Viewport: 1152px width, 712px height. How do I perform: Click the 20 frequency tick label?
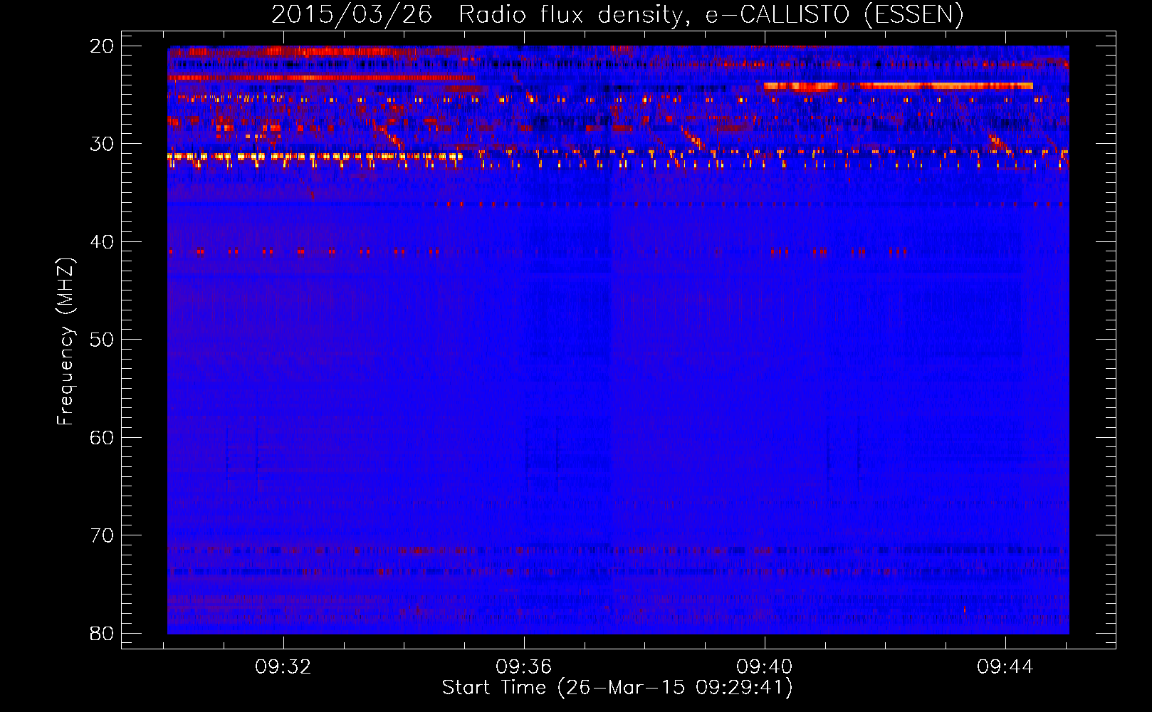tap(102, 46)
